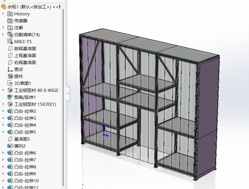Click the 前视基准面 plane icon
249x189 pixels.
pos(10,49)
